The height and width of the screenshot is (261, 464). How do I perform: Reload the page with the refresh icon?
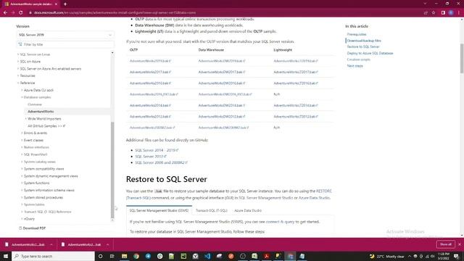coord(21,13)
